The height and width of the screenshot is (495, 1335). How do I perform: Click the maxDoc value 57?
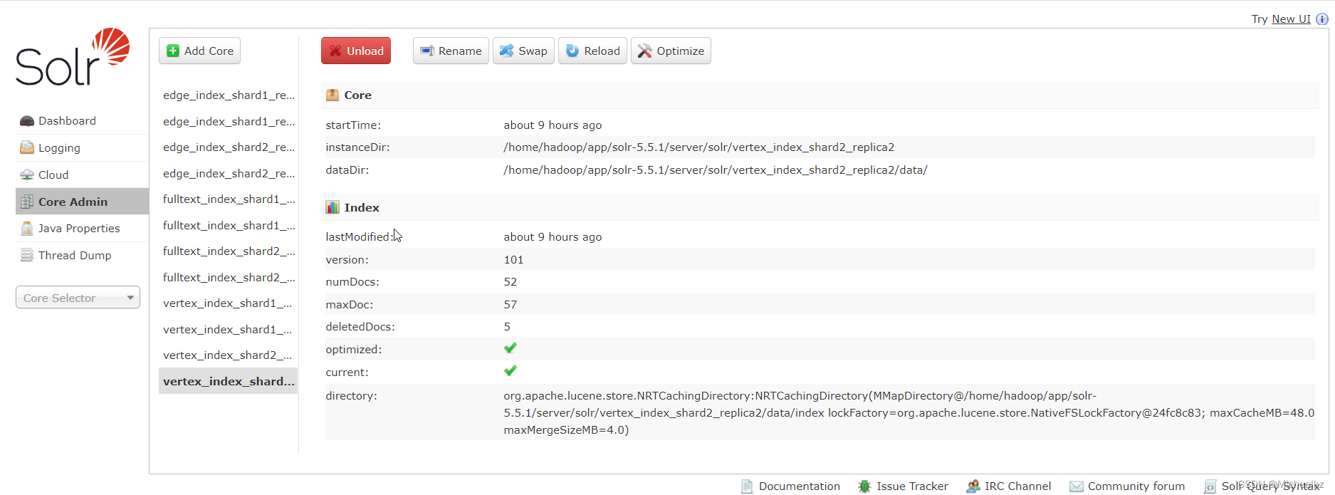coord(511,305)
